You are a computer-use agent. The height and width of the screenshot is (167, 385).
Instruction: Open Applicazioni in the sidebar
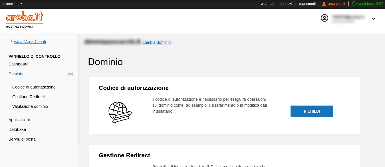[x=19, y=120]
